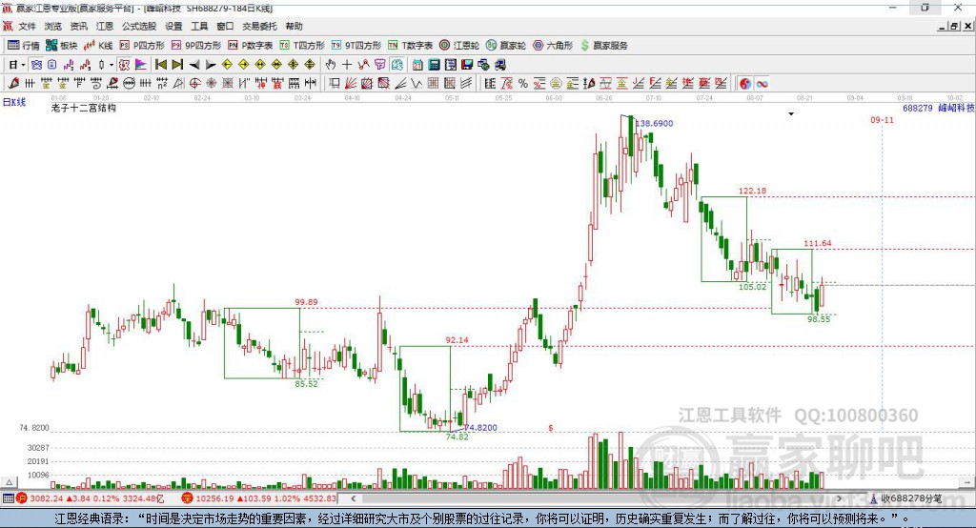Viewport: 976px width, 528px height.
Task: Click the magenta flag triangle icon
Action: (141, 65)
